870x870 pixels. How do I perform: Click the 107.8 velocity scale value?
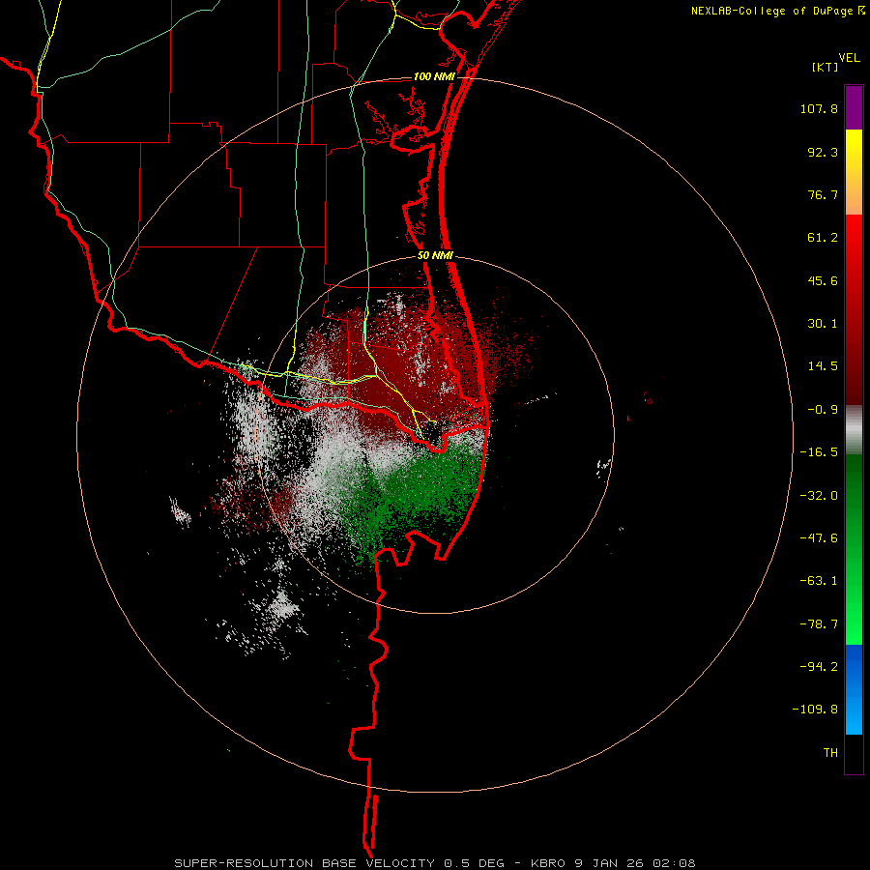pos(819,108)
